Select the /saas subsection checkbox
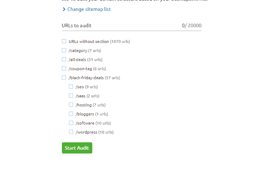Image resolution: width=265 pixels, height=180 pixels. coord(71,96)
